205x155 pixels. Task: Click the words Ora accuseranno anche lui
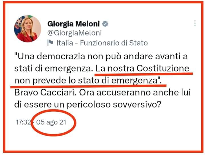[135, 93]
